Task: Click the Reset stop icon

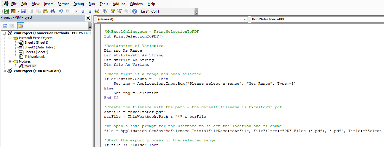Action: point(90,11)
